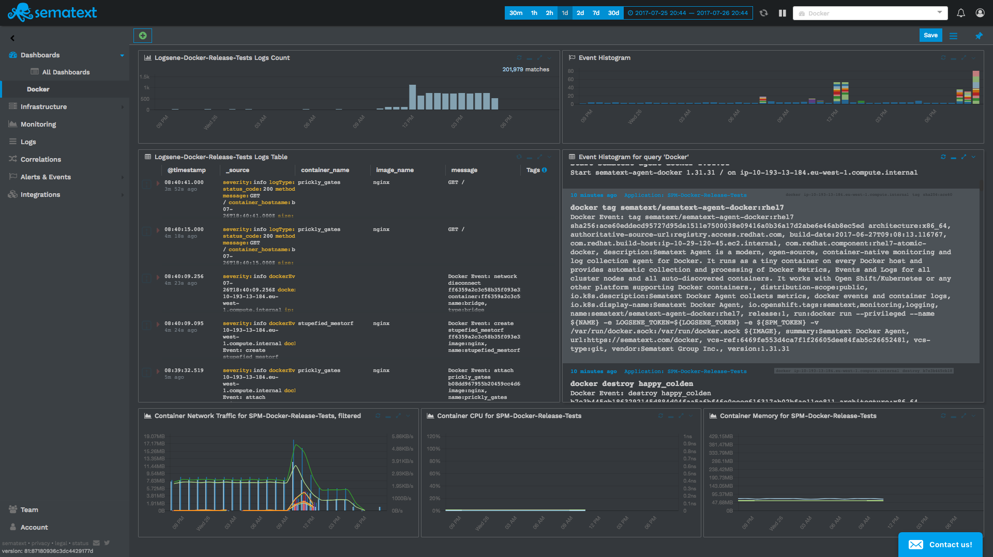Add a new dashboard component with plus icon
The image size is (993, 557).
[x=143, y=36]
